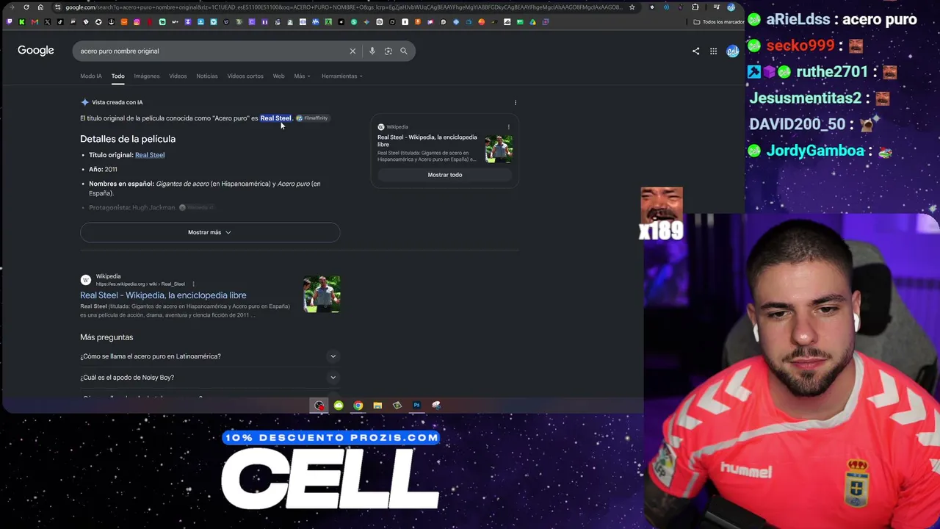The image size is (940, 529).
Task: Open the Google apps grid
Action: click(713, 51)
